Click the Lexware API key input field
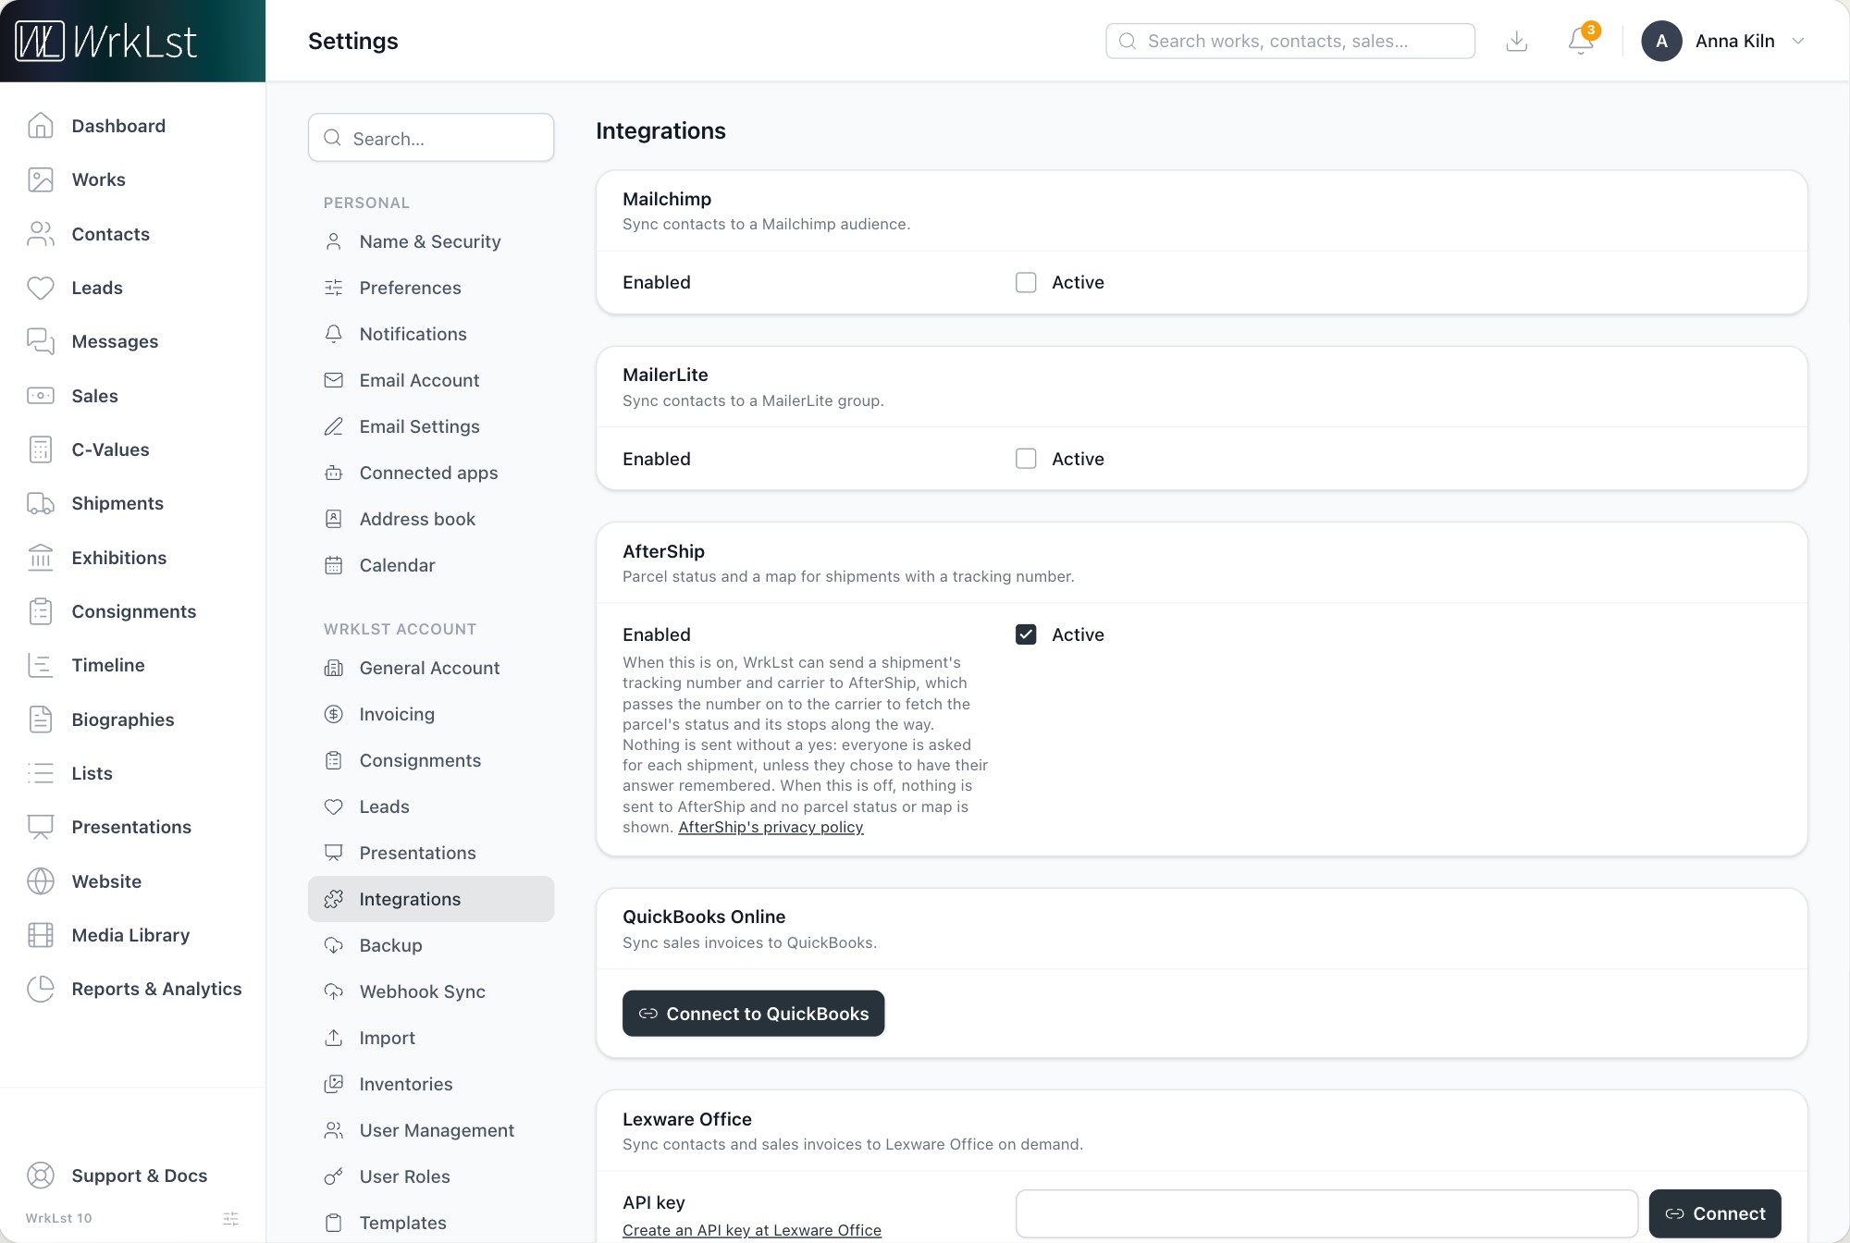 pyautogui.click(x=1326, y=1213)
